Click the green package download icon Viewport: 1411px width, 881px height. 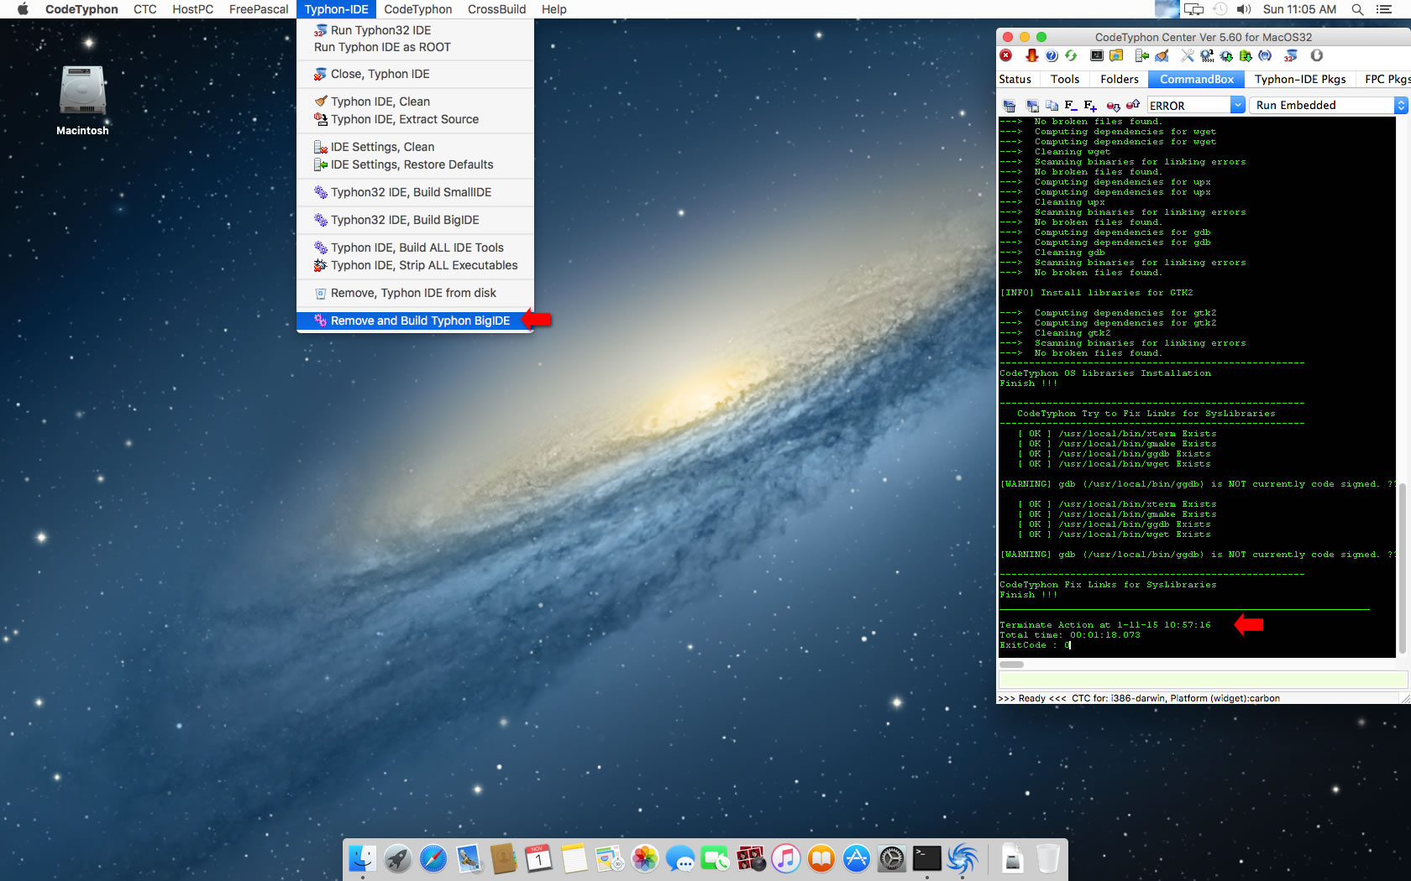coord(1246,55)
